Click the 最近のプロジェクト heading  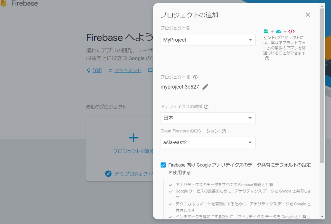106,107
